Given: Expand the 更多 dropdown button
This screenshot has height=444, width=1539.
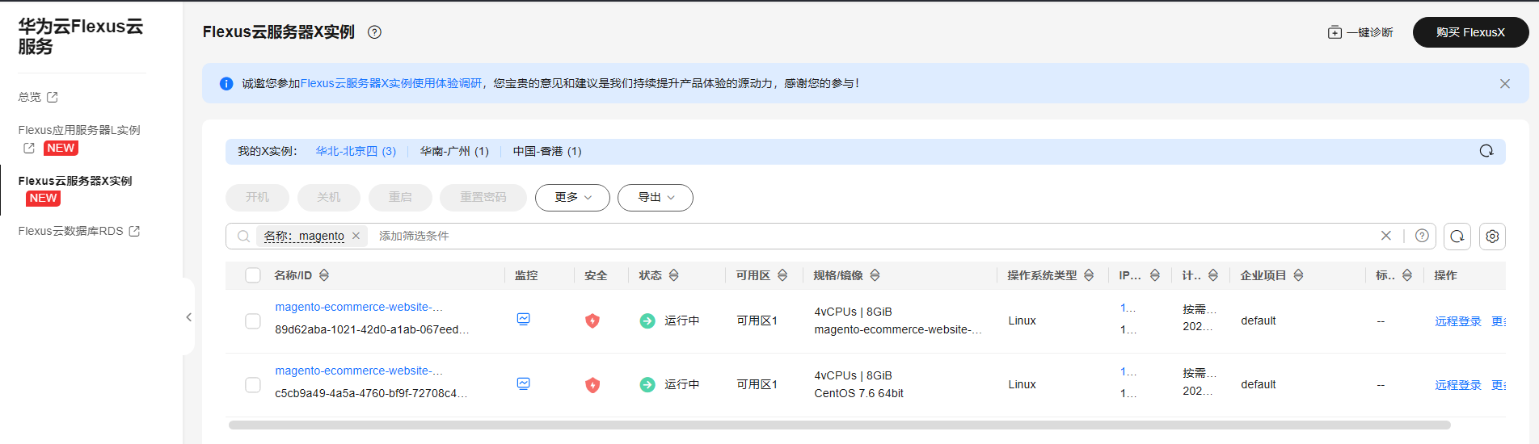Looking at the screenshot, I should tap(572, 198).
